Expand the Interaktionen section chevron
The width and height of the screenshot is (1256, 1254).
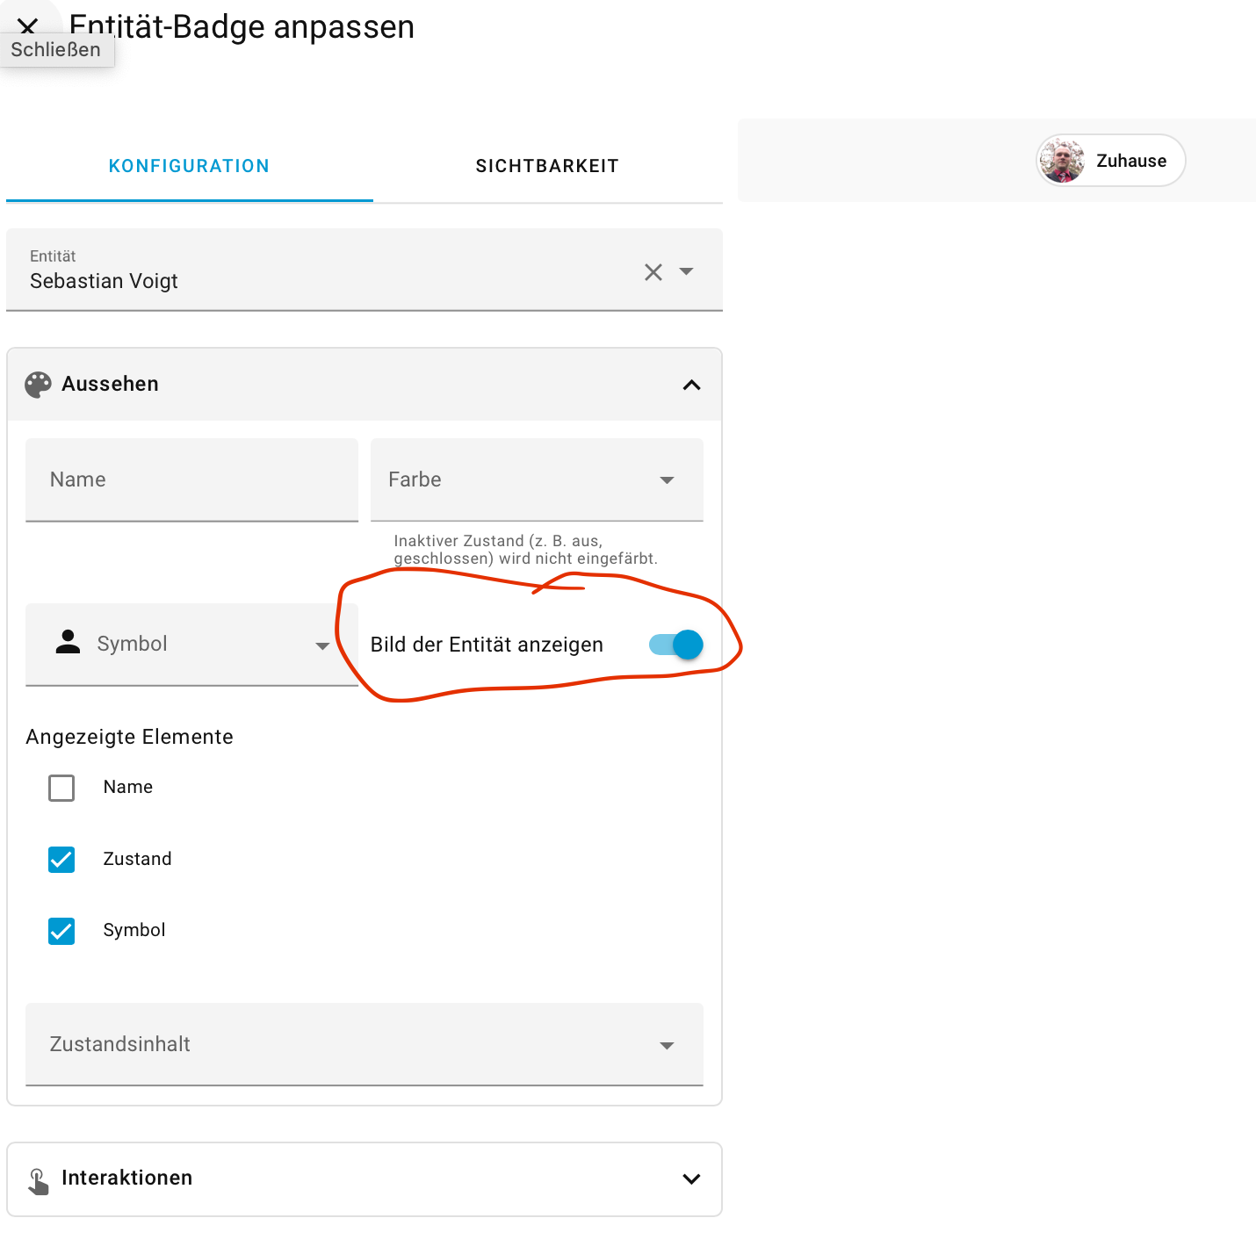(692, 1178)
